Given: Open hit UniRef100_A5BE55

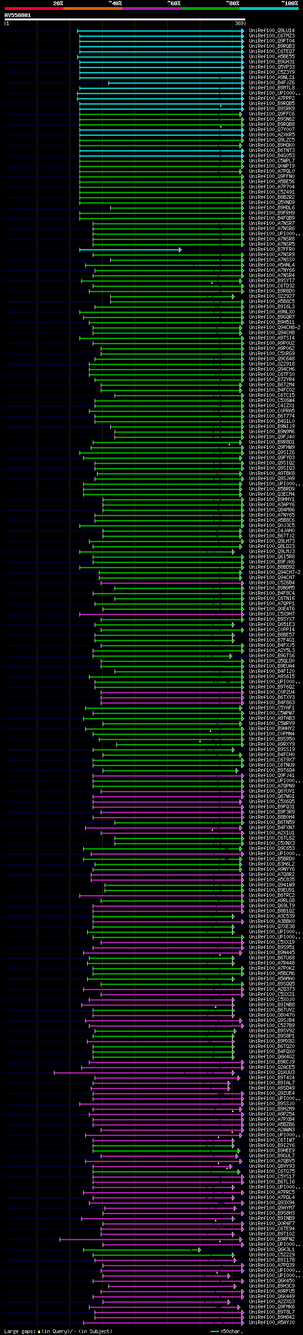Looking at the screenshot, I should pos(272,56).
